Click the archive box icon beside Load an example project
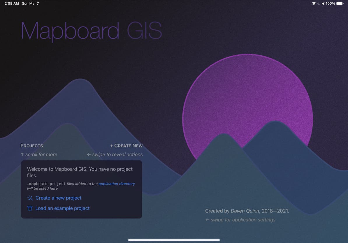The width and height of the screenshot is (348, 243). pyautogui.click(x=30, y=208)
